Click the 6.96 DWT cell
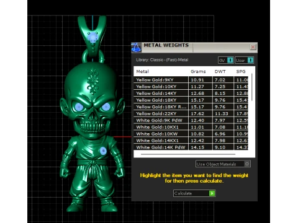 coord(223,134)
